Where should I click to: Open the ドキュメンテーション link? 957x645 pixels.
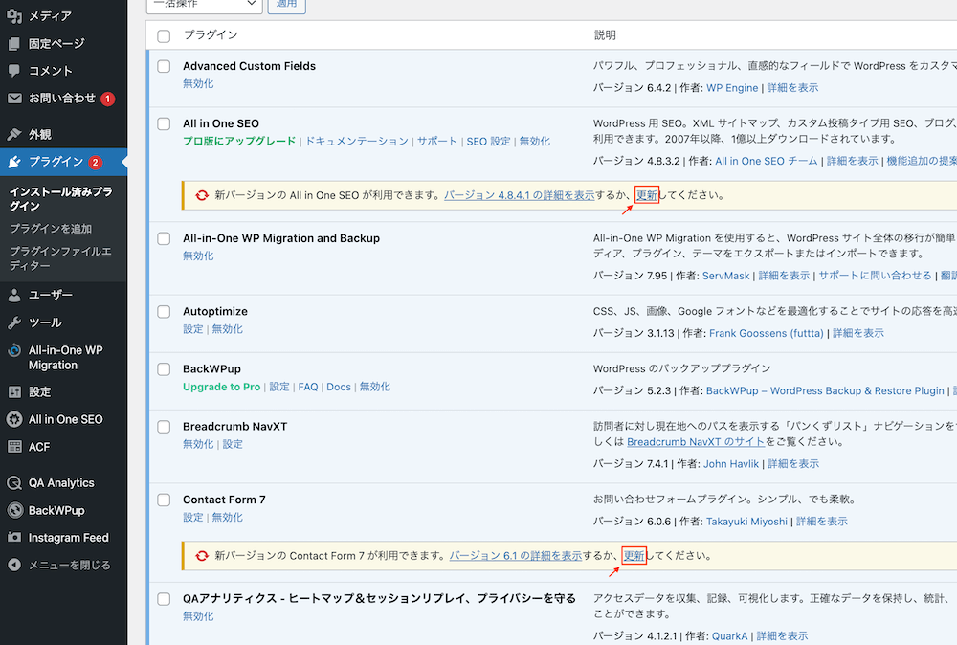point(357,142)
